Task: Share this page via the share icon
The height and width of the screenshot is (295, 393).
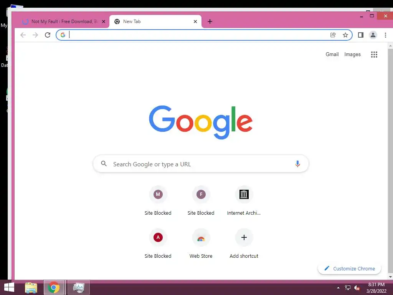Action: pyautogui.click(x=333, y=35)
